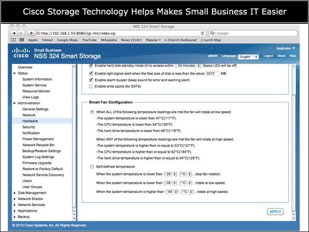Image resolution: width=309 pixels, height=232 pixels.
Task: Open View Logs page
Action: click(x=30, y=97)
